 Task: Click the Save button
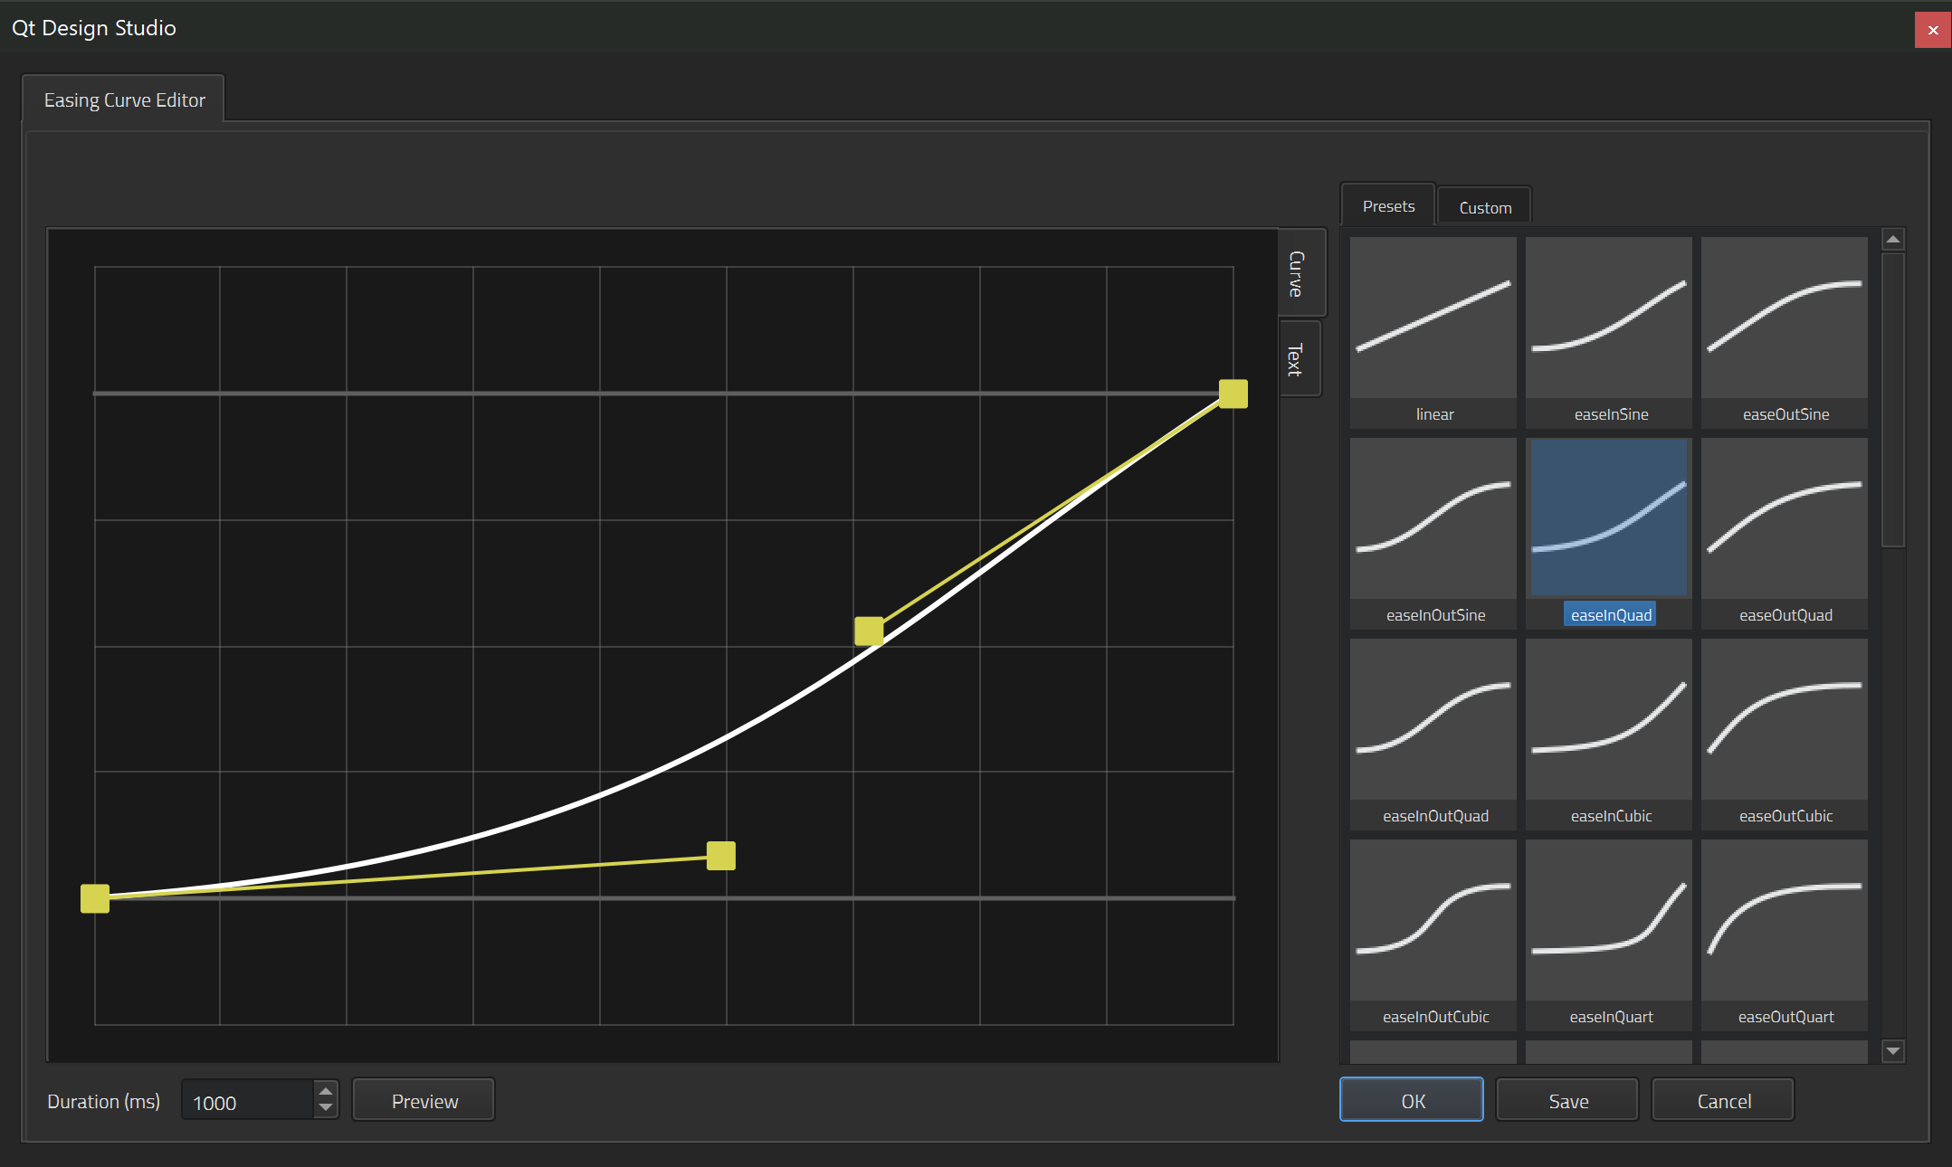[x=1567, y=1101]
